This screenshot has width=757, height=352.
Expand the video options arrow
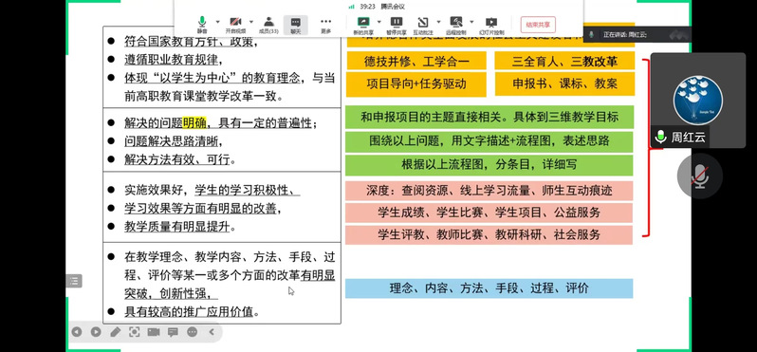coord(251,22)
